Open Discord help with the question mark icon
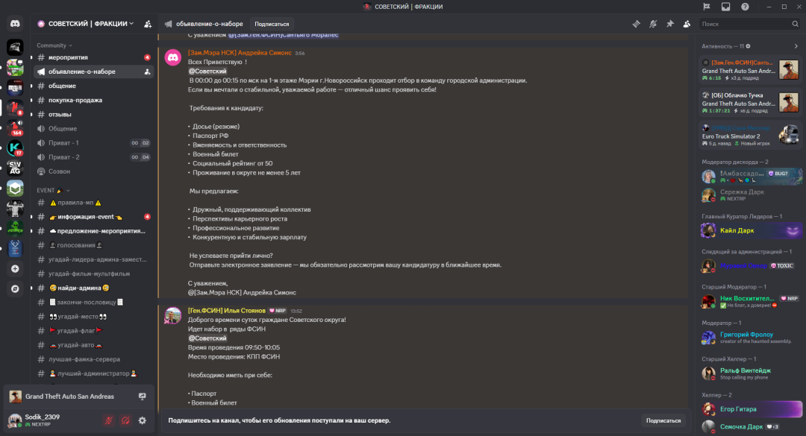 [744, 7]
